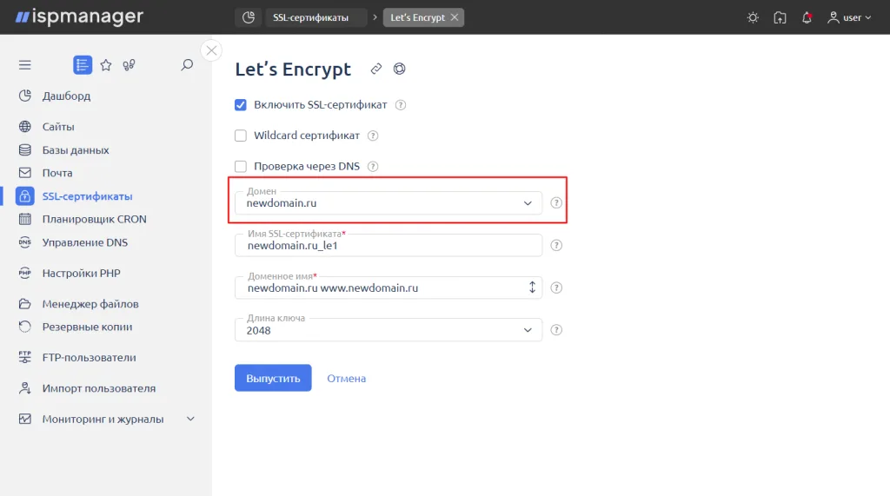This screenshot has width=890, height=496.
Task: Open Менеджер файлов
Action: click(x=90, y=304)
